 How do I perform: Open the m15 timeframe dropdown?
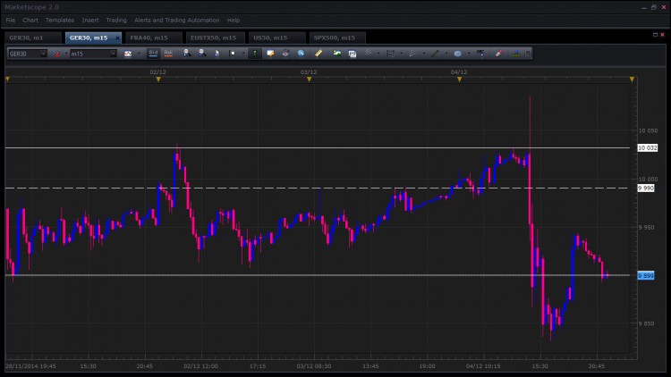113,54
